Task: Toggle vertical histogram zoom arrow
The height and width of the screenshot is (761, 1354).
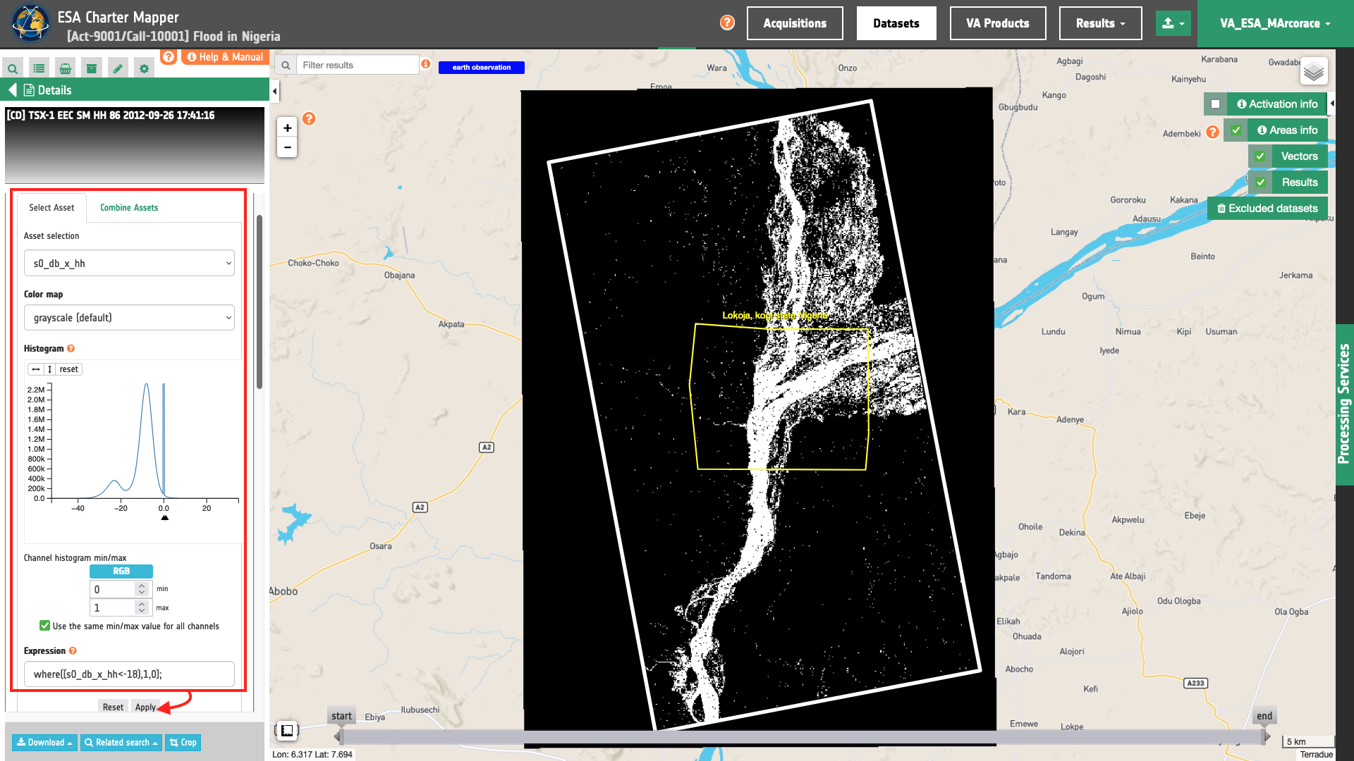Action: [x=49, y=369]
